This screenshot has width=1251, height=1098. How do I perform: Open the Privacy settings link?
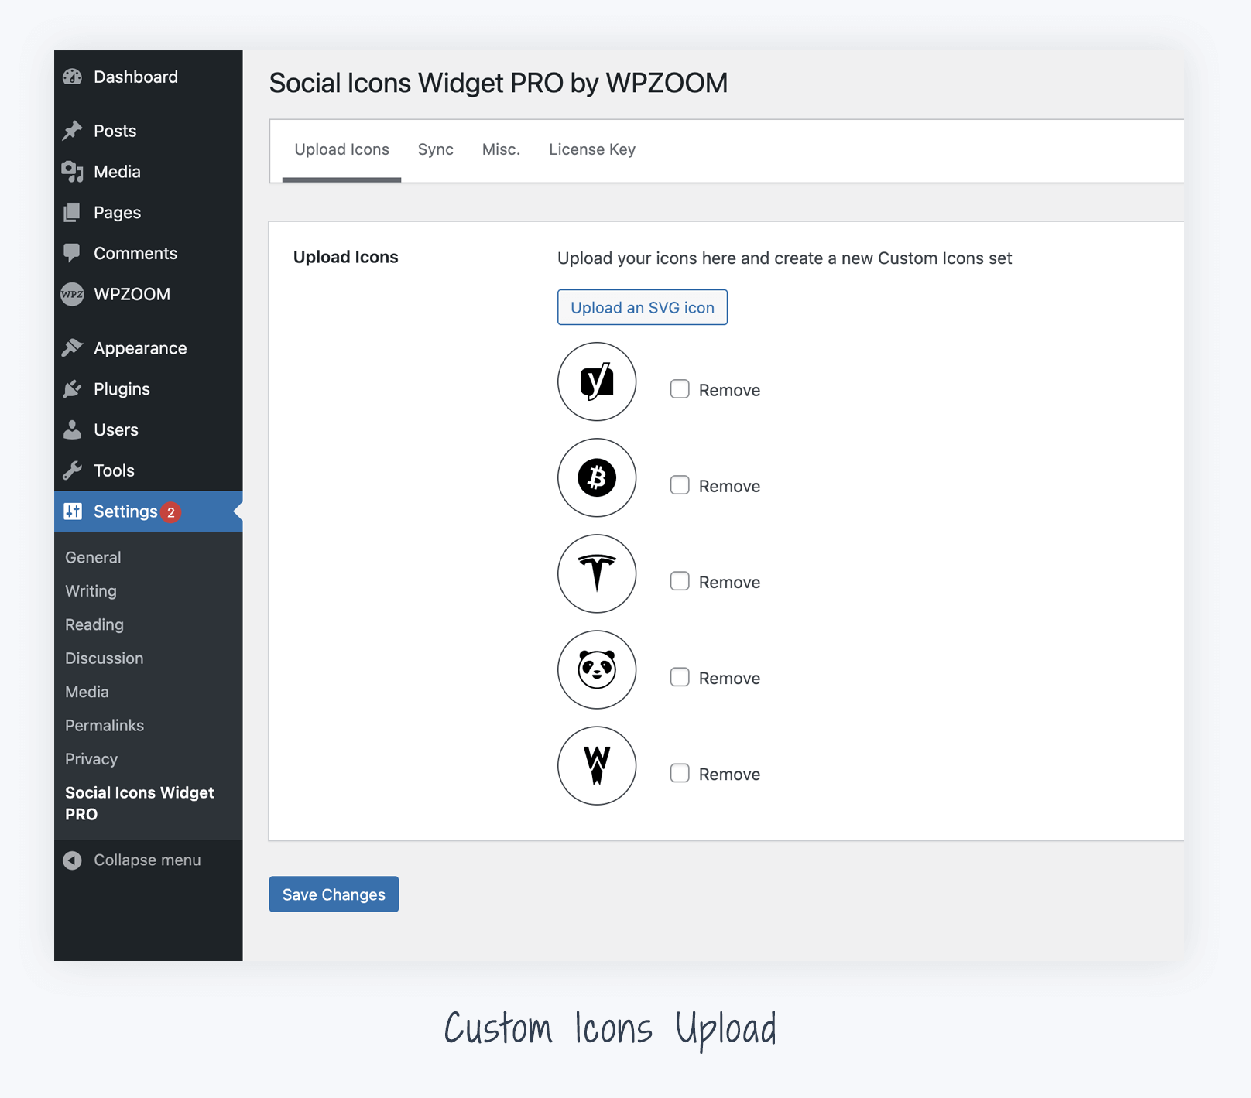[x=91, y=759]
